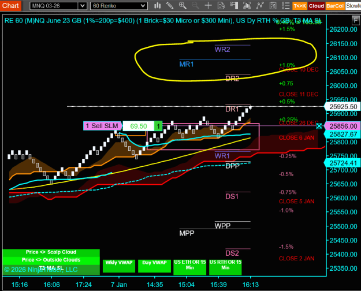
Task: Click the DPP pivot label
Action: [233, 166]
